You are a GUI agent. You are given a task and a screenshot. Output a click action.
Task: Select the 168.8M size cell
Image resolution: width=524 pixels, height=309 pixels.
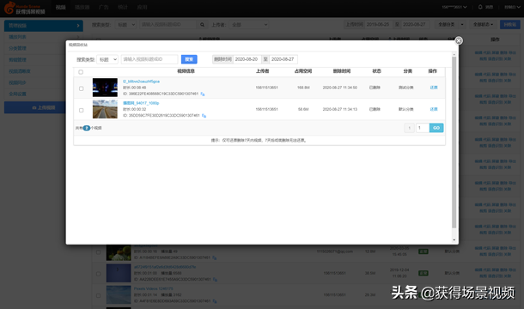303,88
